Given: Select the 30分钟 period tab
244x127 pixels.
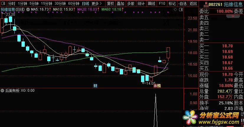Looking at the screenshot, I should [x=60, y=4].
